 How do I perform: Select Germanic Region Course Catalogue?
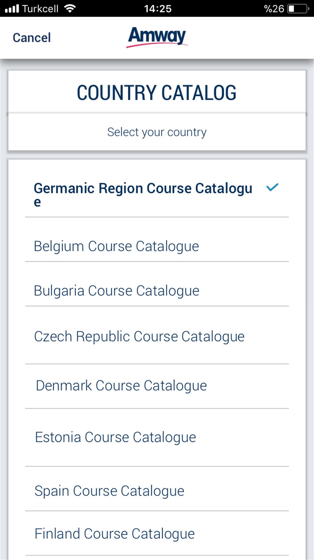[x=157, y=195]
